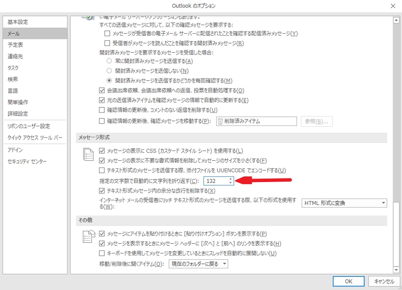Screen dimensions: 402x290
Task: Click the scrollbar down arrow
Action: 396,270
